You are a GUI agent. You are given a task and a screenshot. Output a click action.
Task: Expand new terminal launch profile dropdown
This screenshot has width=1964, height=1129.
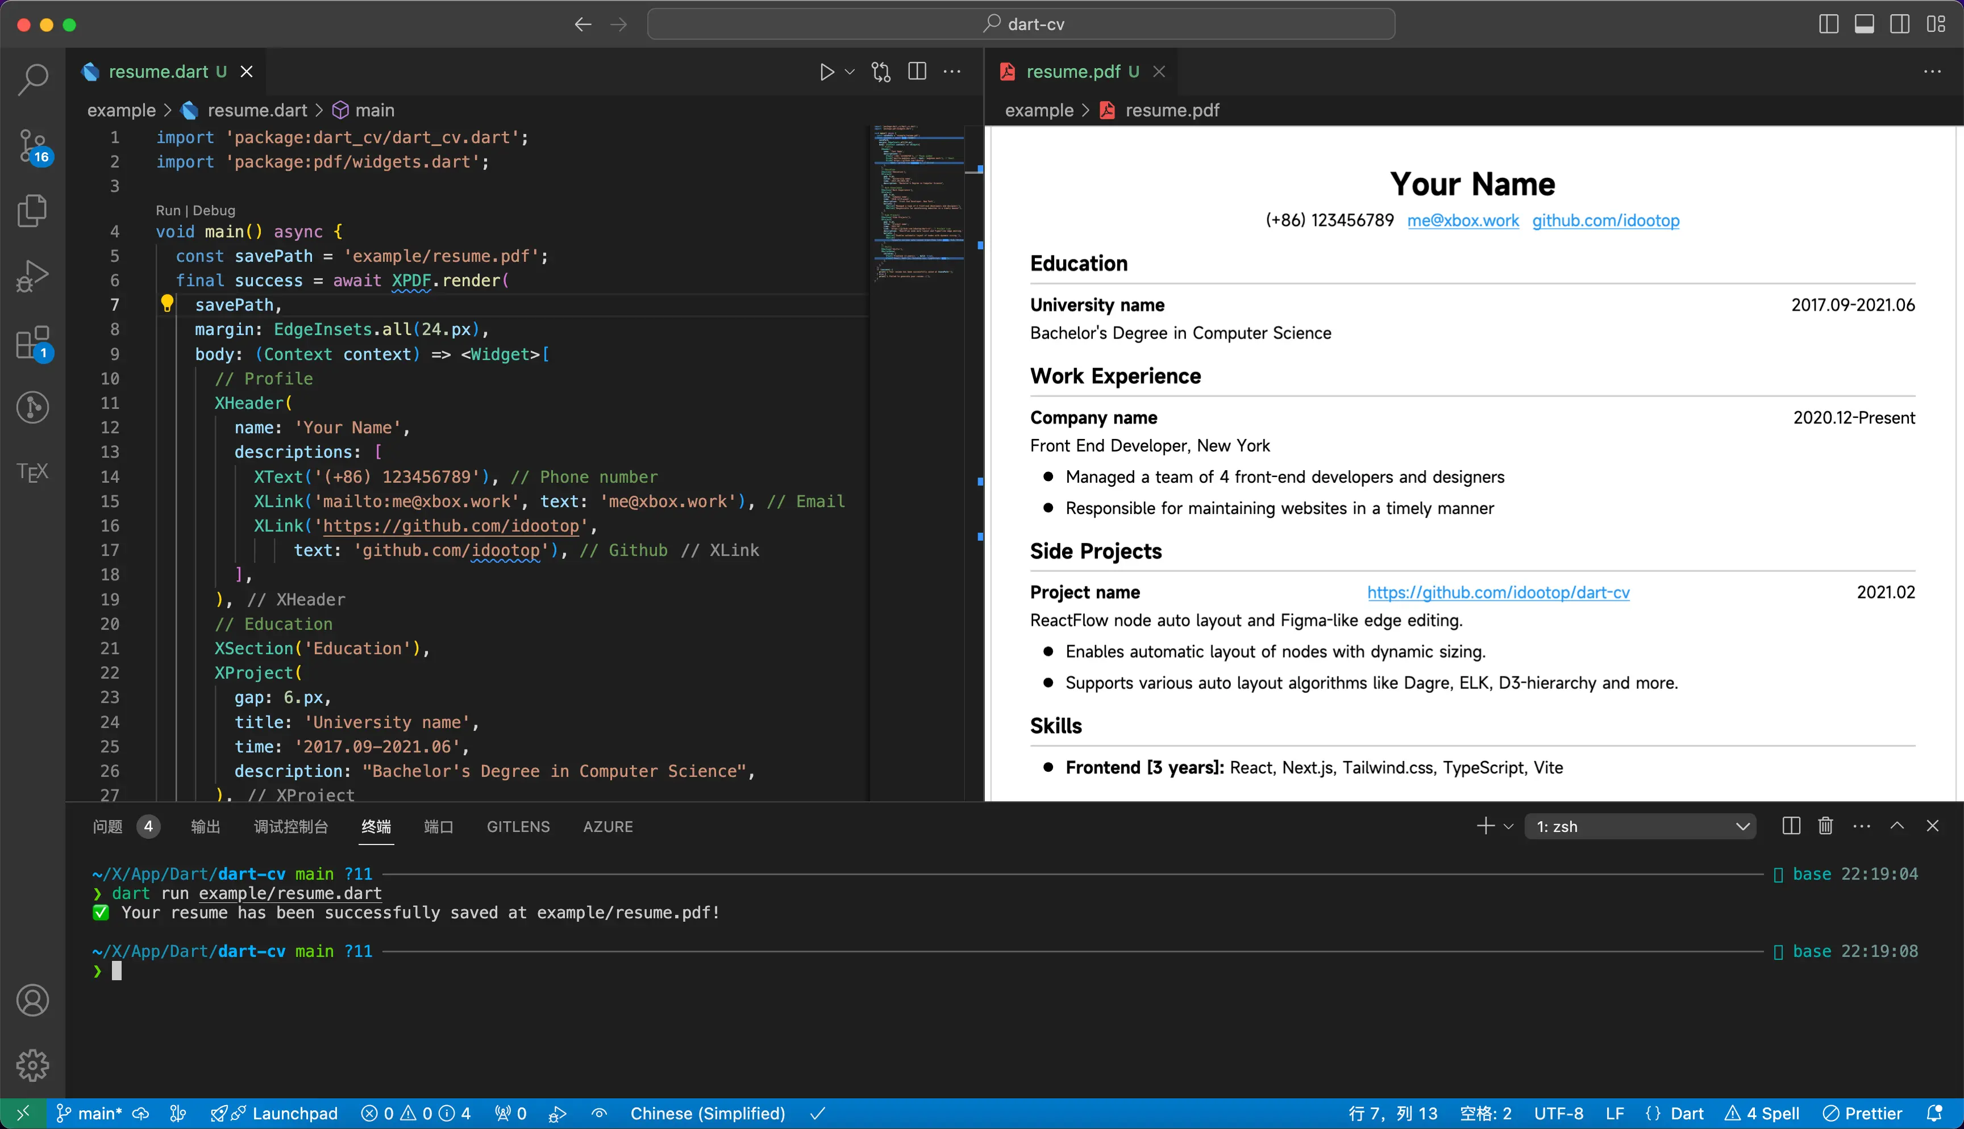[1509, 827]
